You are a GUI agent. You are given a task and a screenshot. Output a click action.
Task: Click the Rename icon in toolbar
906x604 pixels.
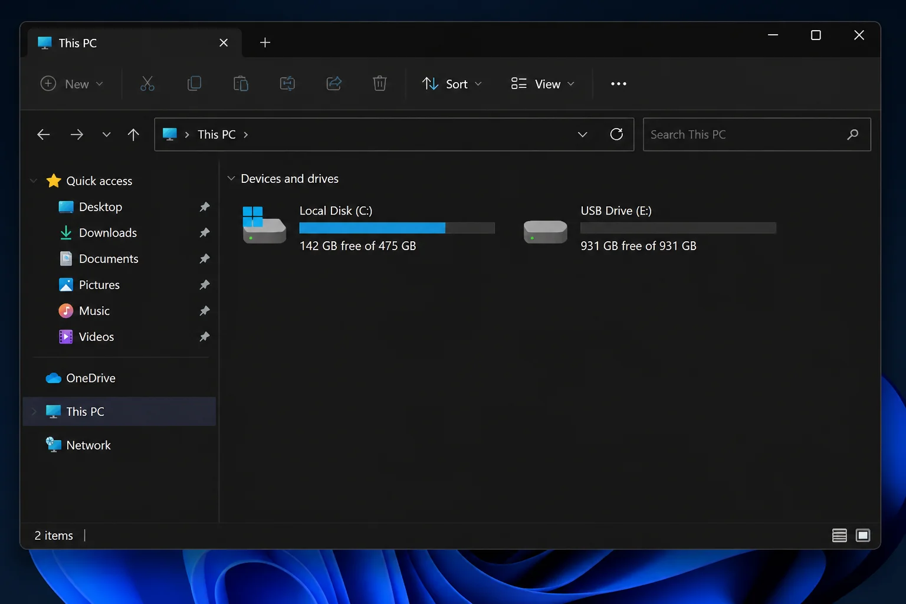point(287,84)
